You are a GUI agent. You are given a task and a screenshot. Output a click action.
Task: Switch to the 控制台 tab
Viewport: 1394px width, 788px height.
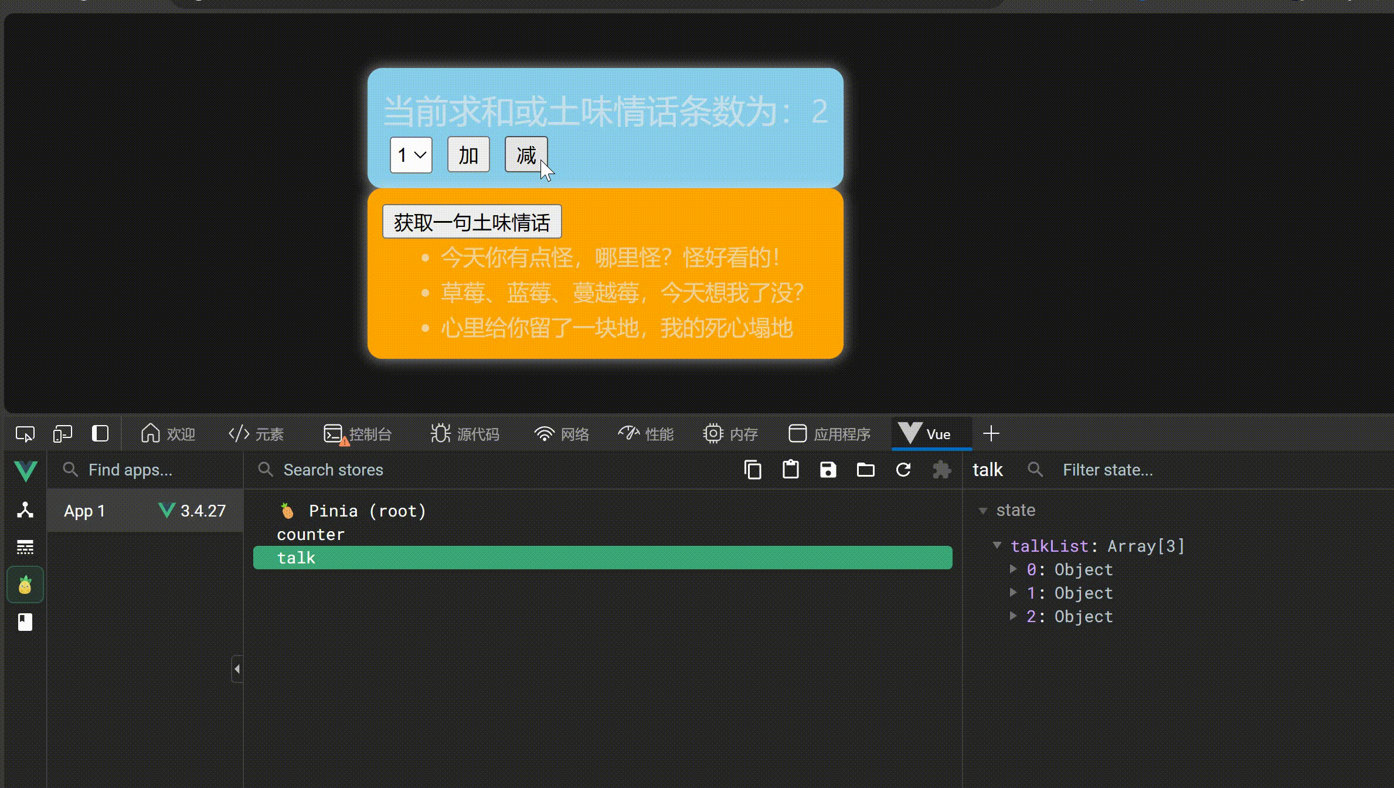(x=358, y=434)
